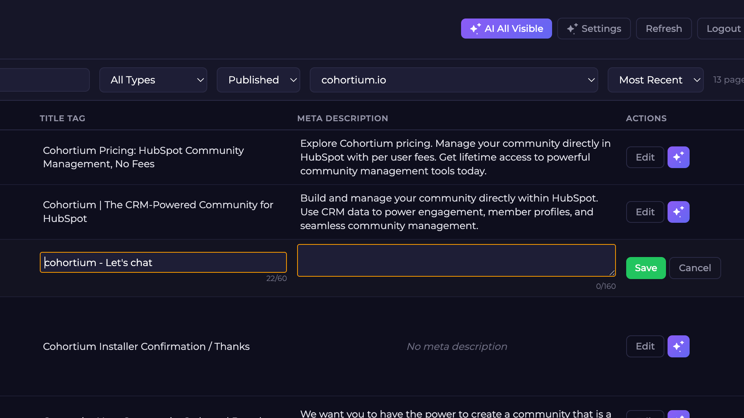Generate AI meta for Installer Confirmation row

(679, 346)
